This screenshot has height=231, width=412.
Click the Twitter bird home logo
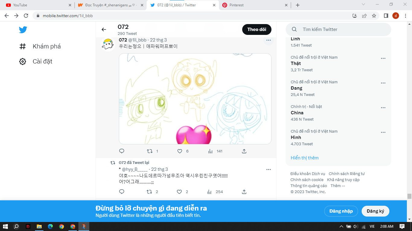click(23, 30)
